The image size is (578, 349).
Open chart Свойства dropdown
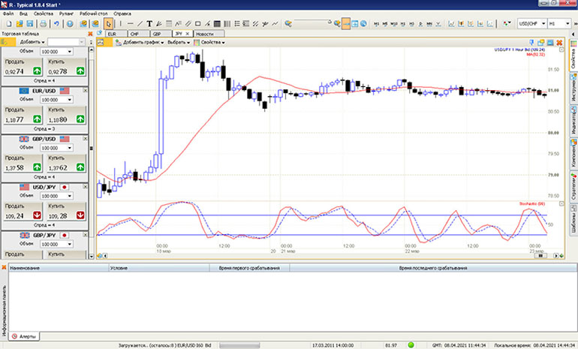(209, 42)
